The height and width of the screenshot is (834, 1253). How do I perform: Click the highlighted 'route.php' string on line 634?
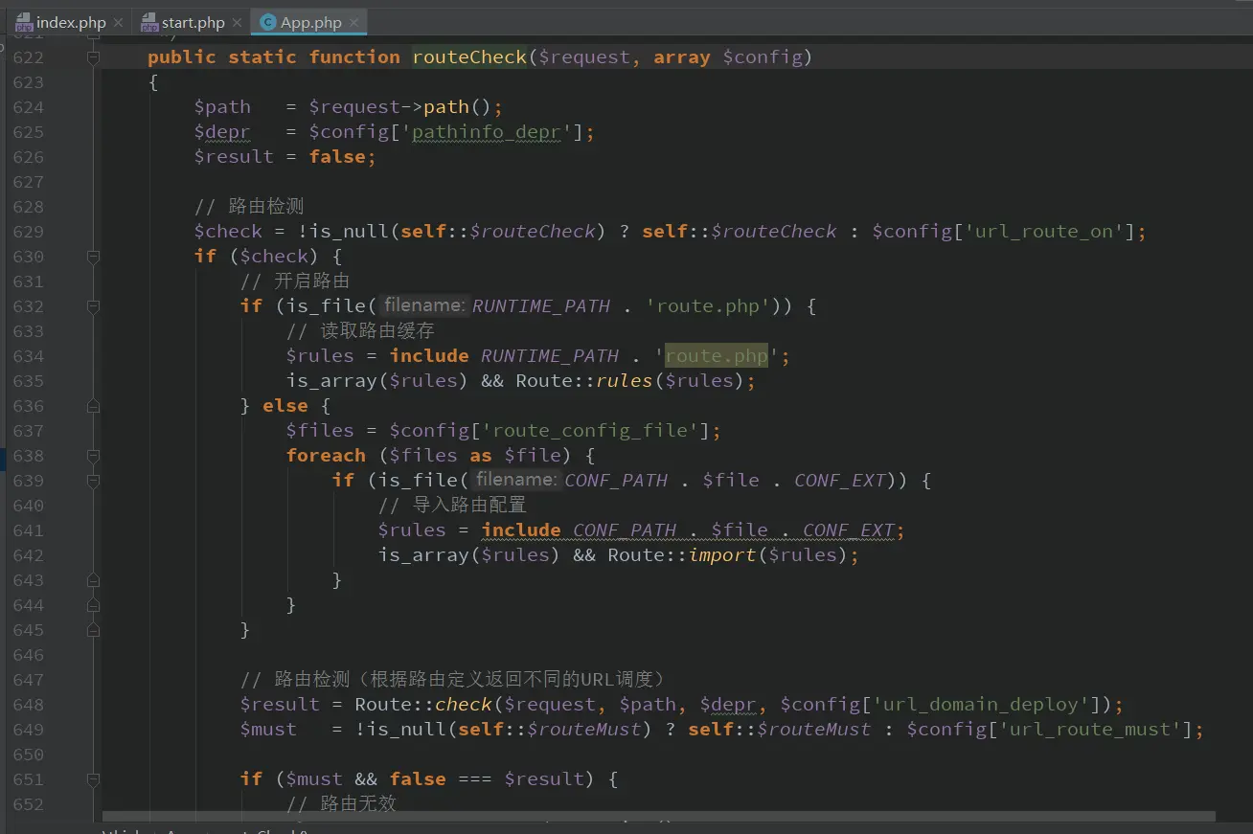pyautogui.click(x=717, y=356)
